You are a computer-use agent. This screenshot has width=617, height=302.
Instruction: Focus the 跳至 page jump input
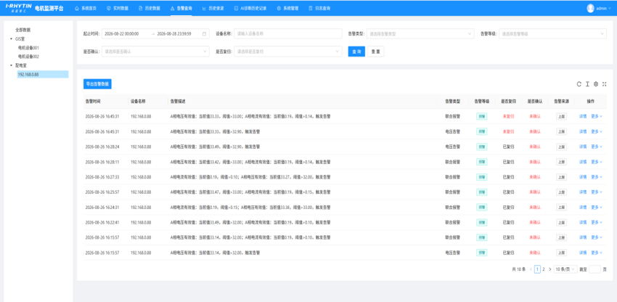(x=594, y=269)
